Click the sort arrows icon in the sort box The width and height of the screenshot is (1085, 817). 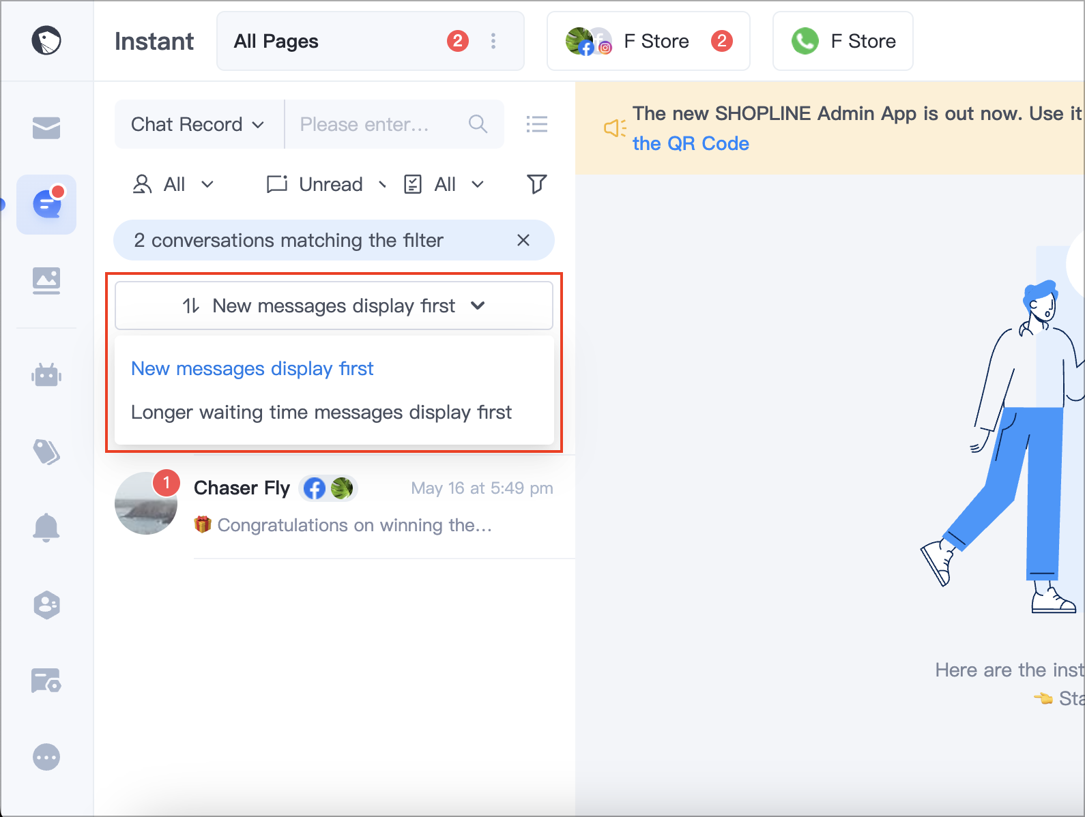[x=191, y=306]
